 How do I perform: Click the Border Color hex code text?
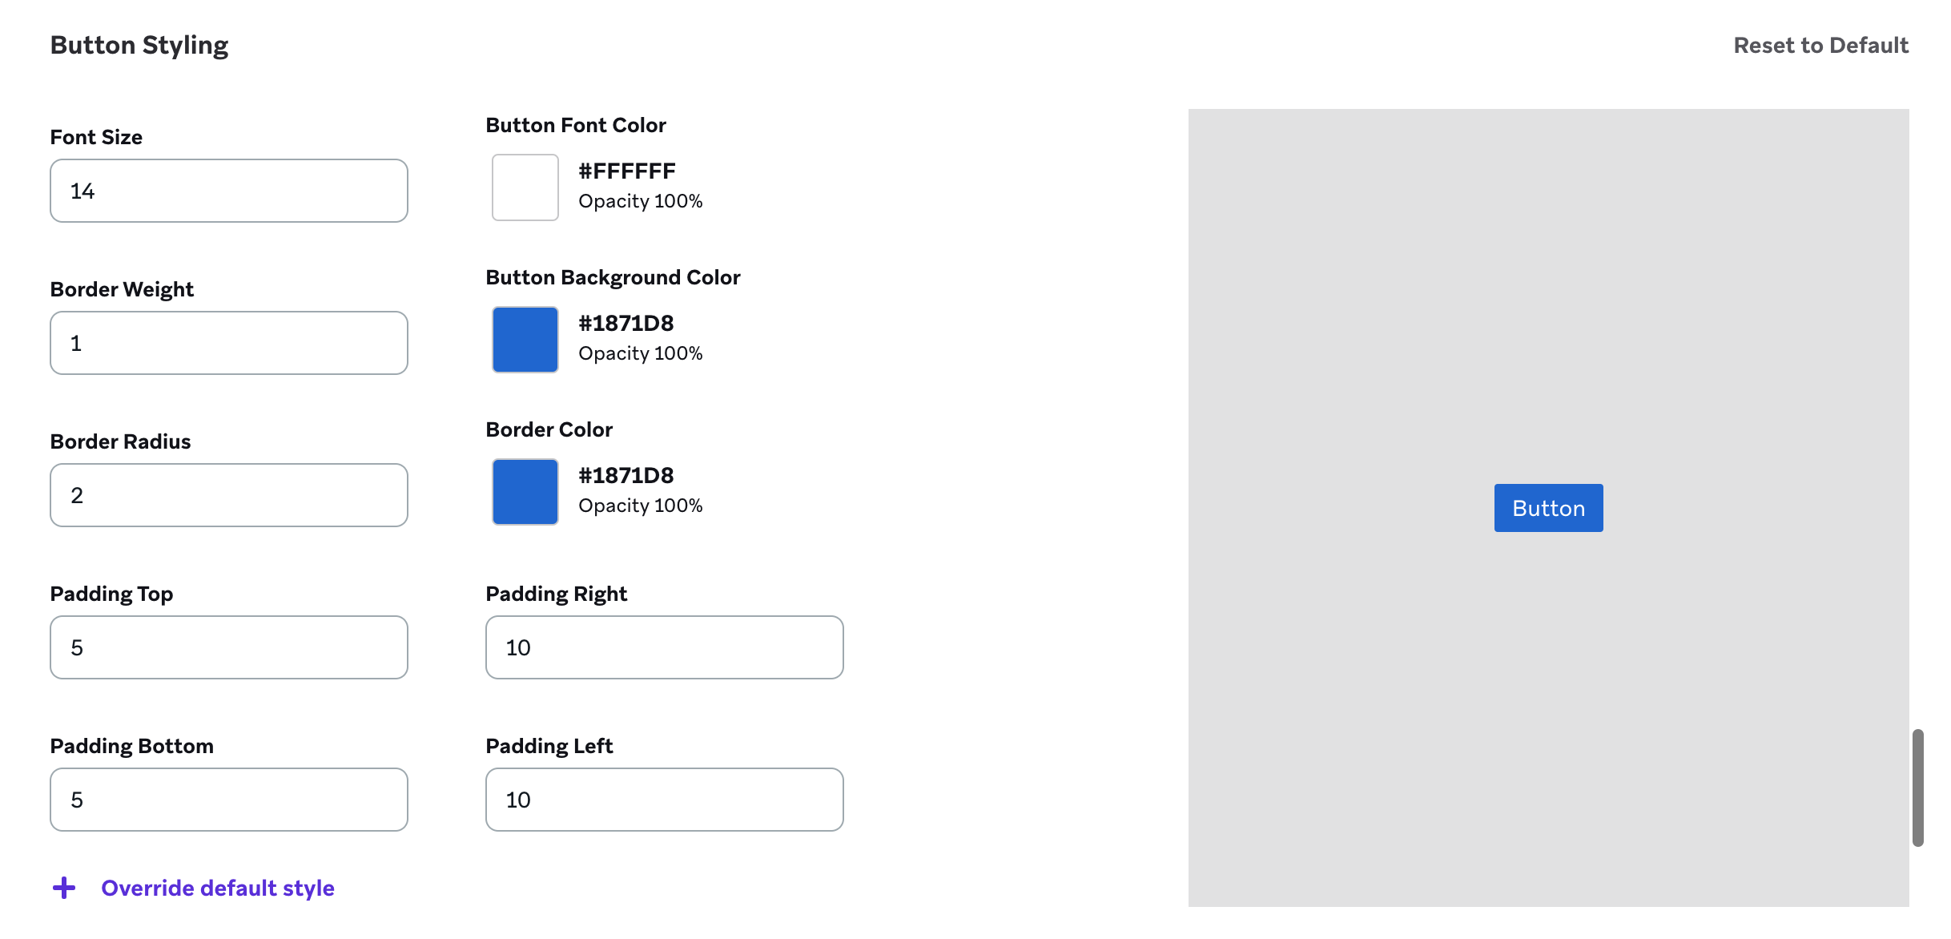click(x=626, y=476)
